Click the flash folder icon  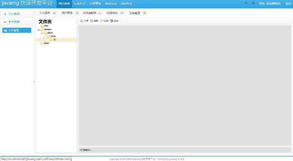(42, 43)
